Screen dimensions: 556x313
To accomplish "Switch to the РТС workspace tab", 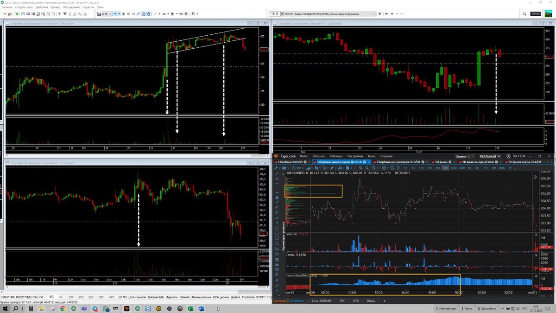I will click(342, 301).
